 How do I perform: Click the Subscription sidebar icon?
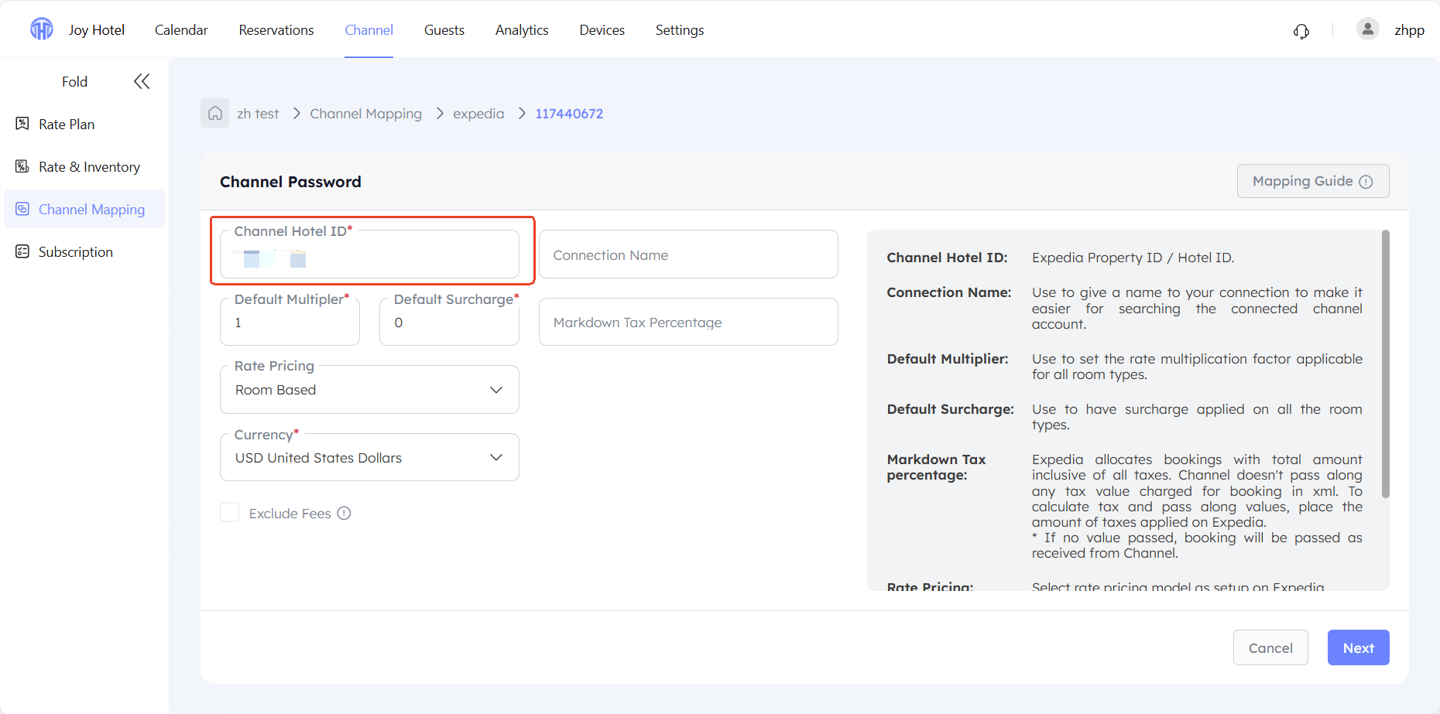click(x=22, y=251)
